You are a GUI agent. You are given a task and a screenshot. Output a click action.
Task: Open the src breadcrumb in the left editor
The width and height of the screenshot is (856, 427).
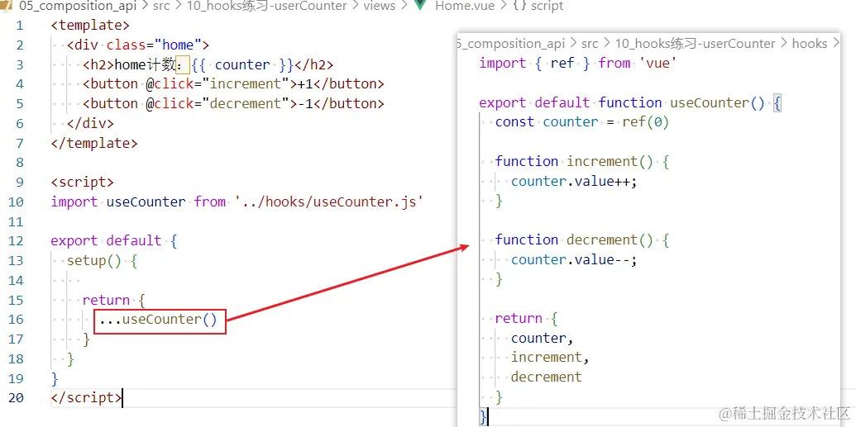[x=162, y=6]
